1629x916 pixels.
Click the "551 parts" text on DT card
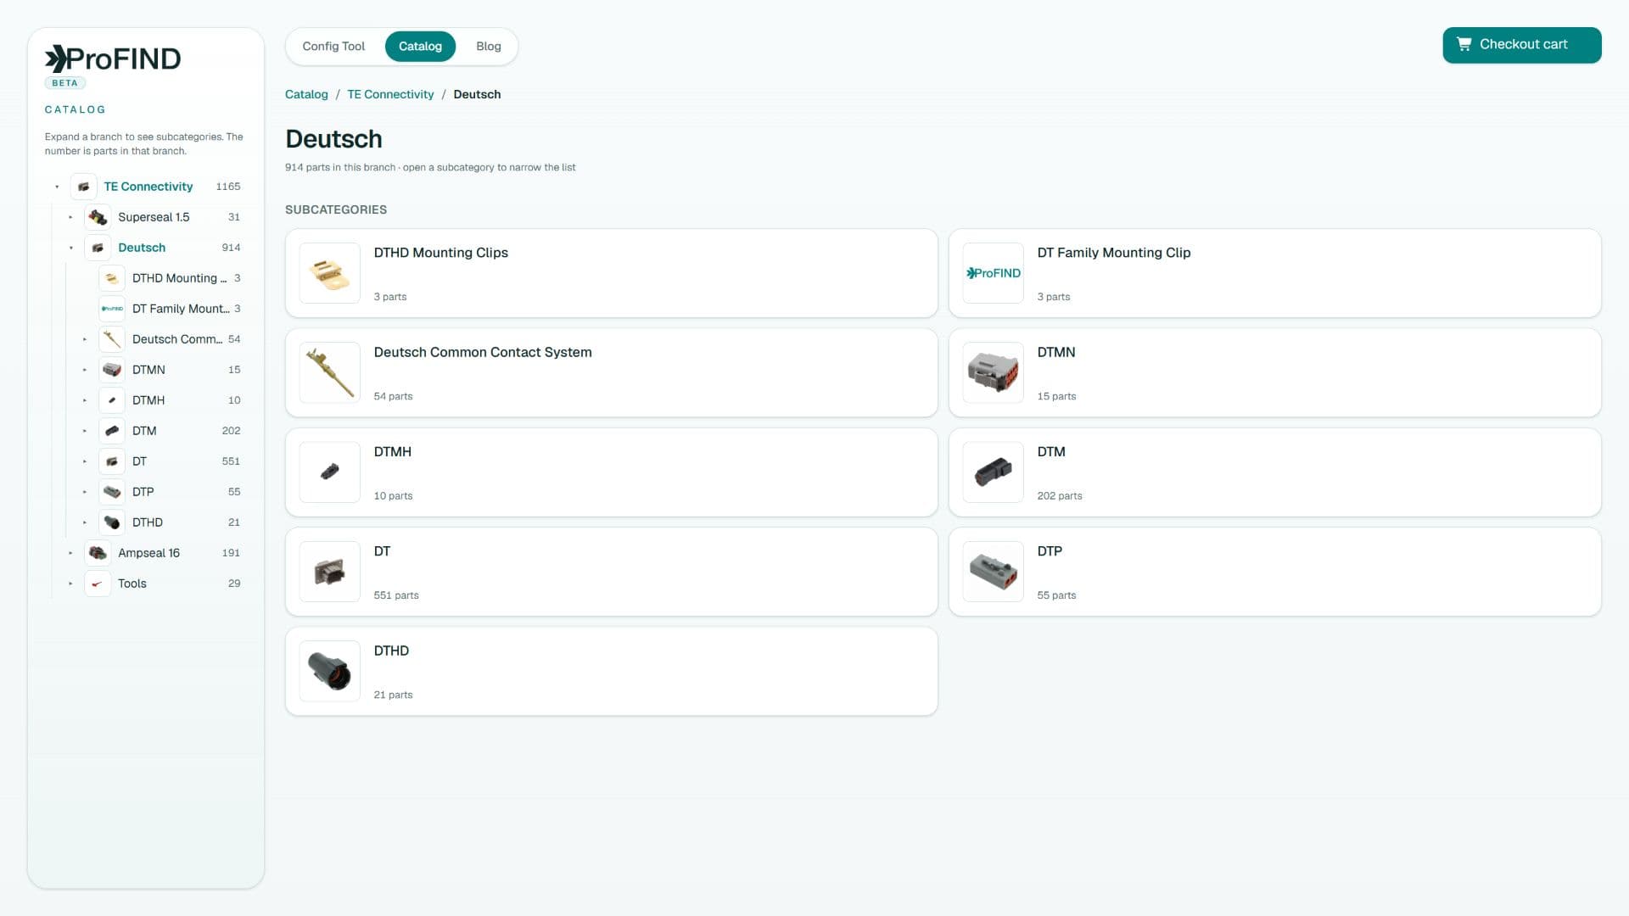tap(396, 595)
